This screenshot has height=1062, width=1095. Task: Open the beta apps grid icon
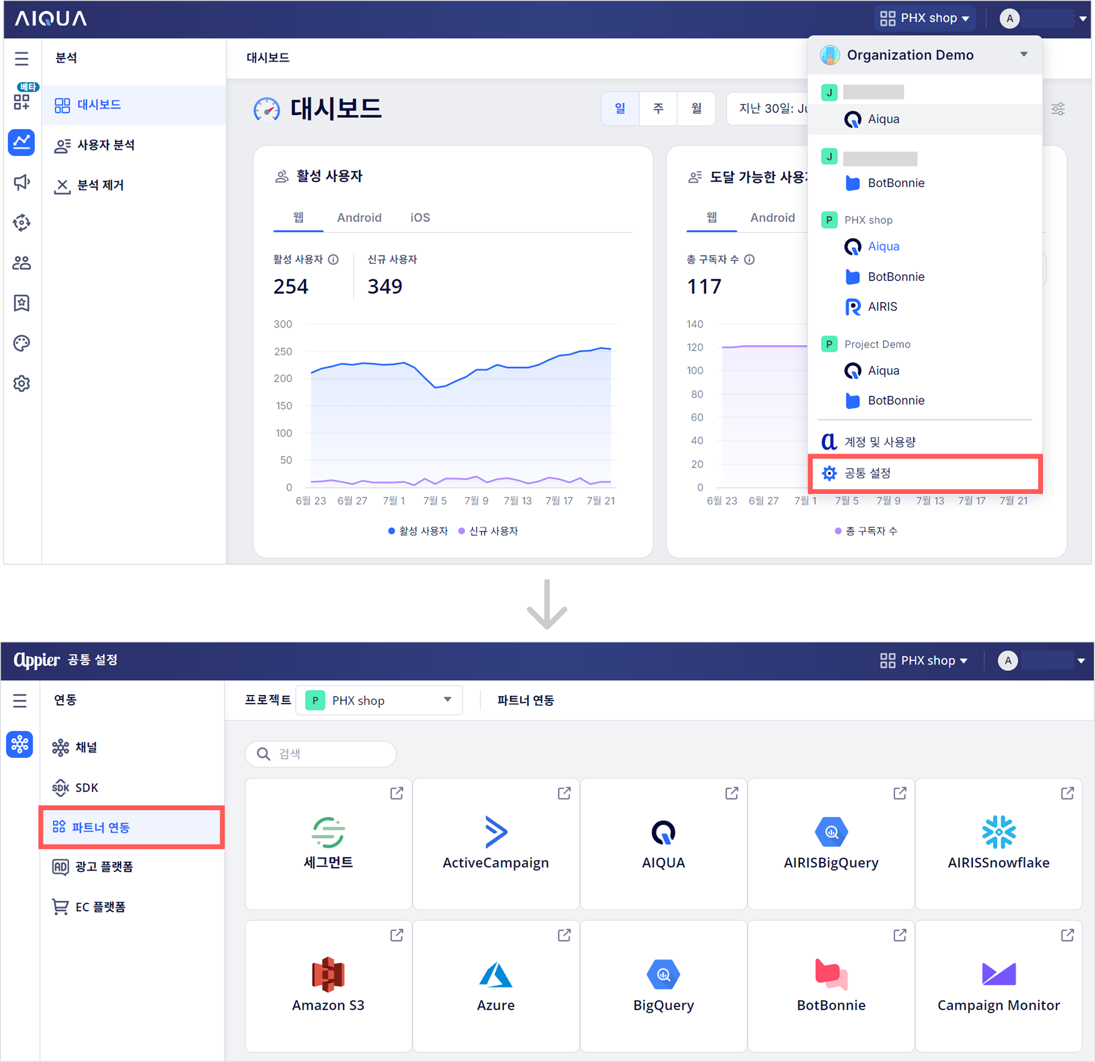click(21, 102)
